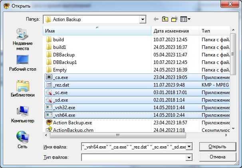Select the date 23.04.2023 19:05
Screen dimensions: 242x168
(170, 77)
